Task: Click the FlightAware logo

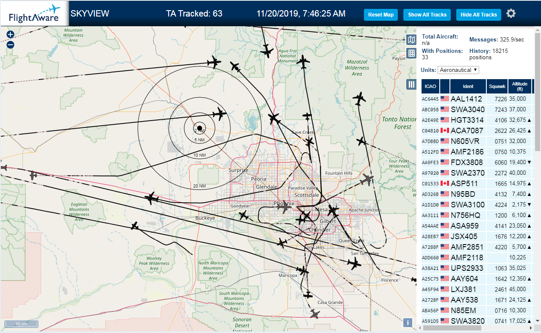Action: click(x=35, y=14)
